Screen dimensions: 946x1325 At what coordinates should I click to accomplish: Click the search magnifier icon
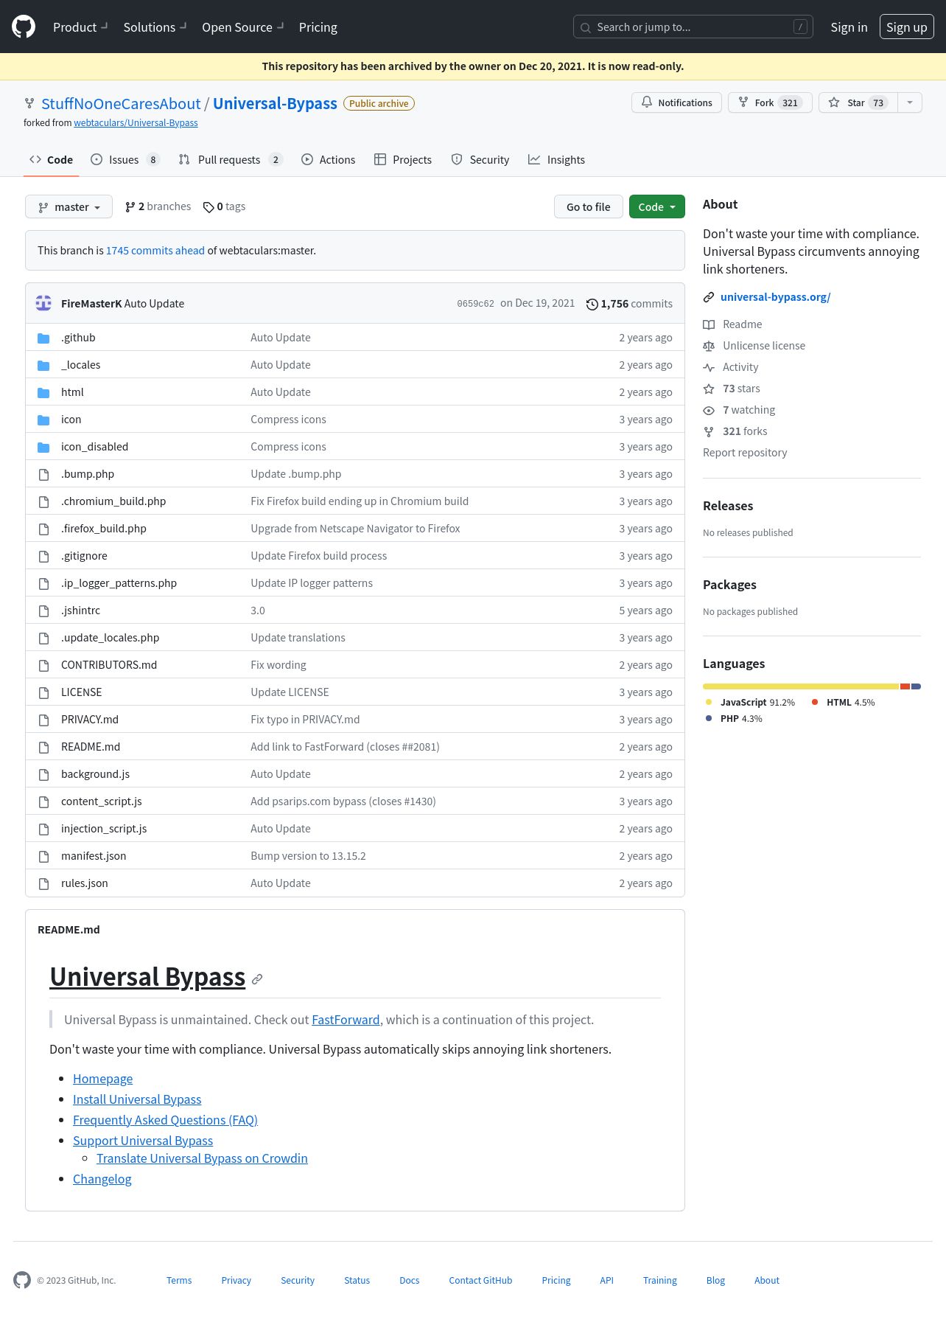tap(586, 27)
